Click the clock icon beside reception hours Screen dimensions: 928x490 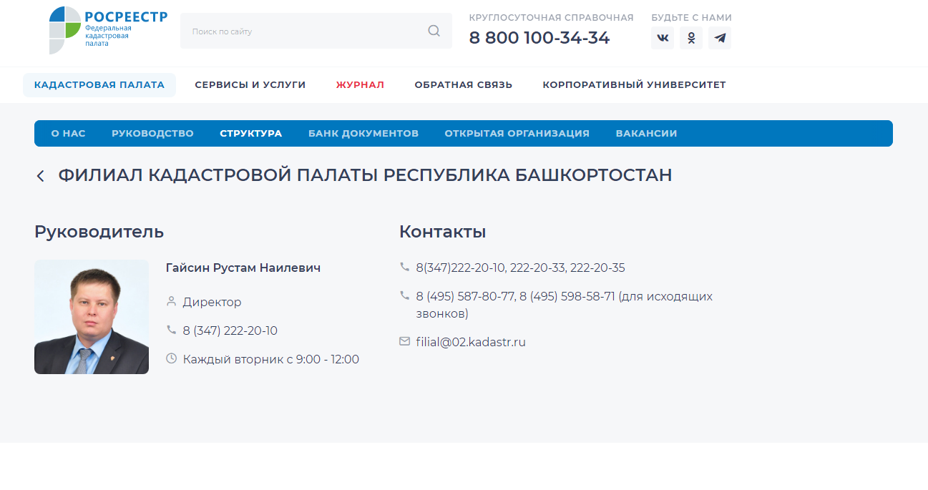click(x=170, y=358)
